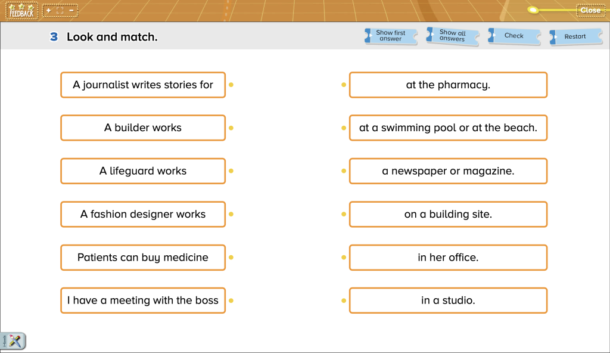The height and width of the screenshot is (353, 610).
Task: Click the yellow slider knob near Close
Action: pos(533,10)
